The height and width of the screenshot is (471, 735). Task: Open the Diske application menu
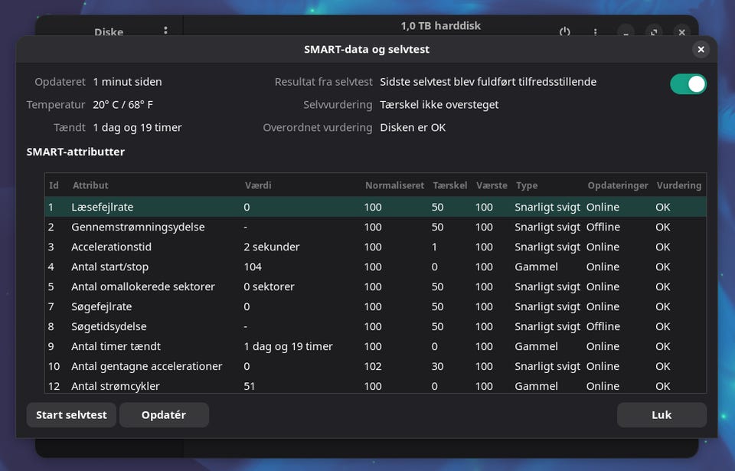165,31
